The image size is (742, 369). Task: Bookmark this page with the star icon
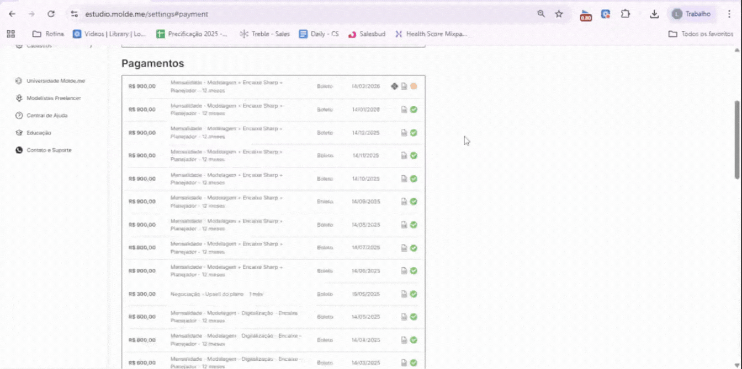[559, 14]
